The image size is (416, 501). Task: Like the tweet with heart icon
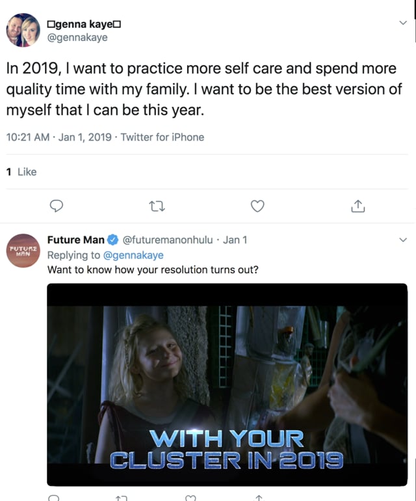coord(257,206)
